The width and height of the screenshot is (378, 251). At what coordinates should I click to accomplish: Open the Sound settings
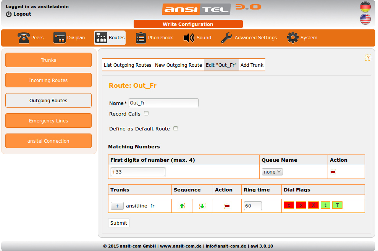coord(197,38)
